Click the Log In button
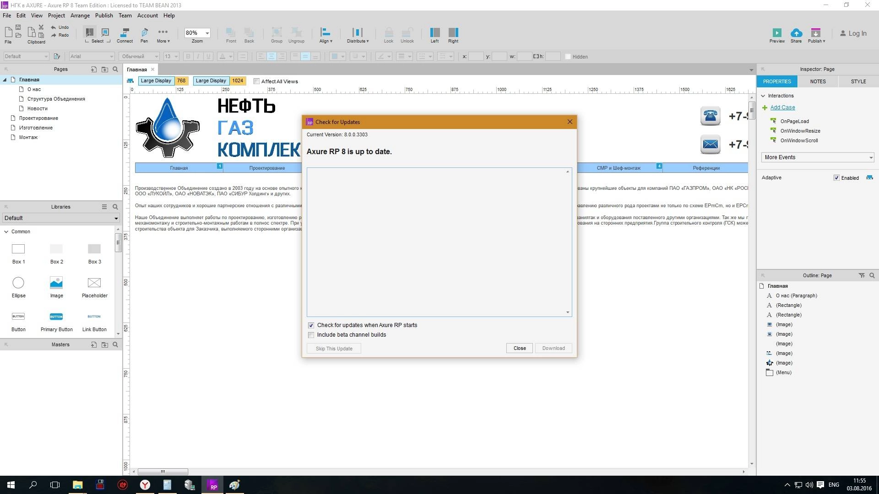 click(x=853, y=33)
